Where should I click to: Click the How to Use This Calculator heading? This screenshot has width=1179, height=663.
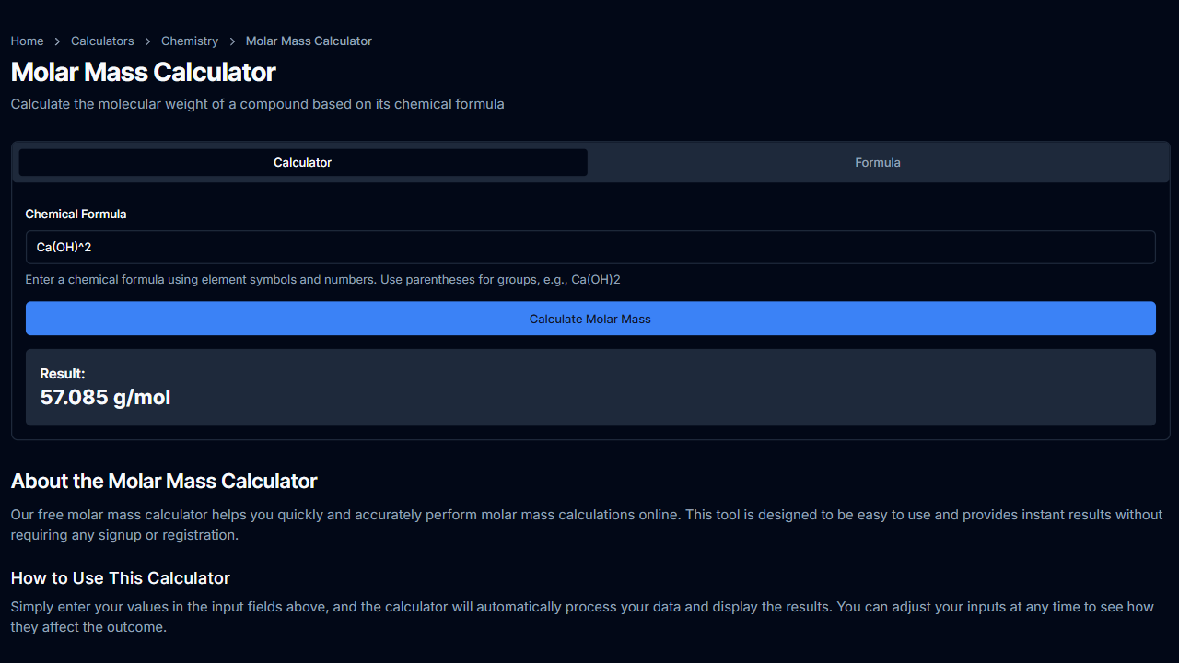pos(121,578)
